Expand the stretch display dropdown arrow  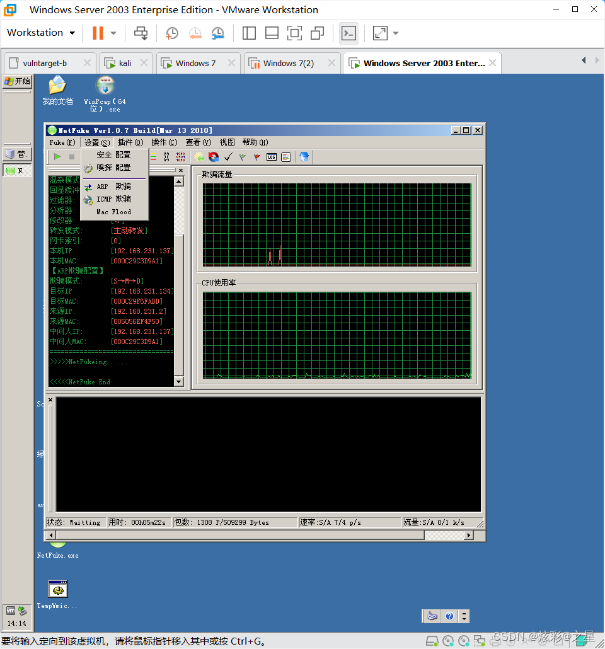[x=396, y=33]
